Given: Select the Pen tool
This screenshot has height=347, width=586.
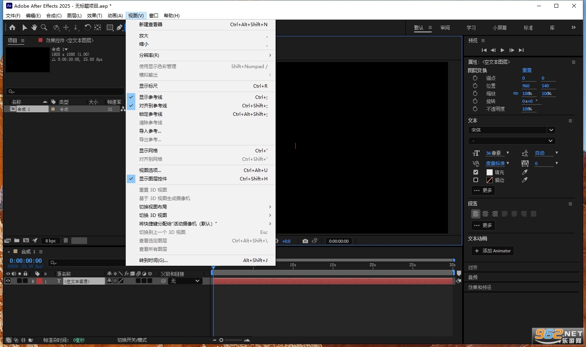Looking at the screenshot, I should tap(120, 27).
